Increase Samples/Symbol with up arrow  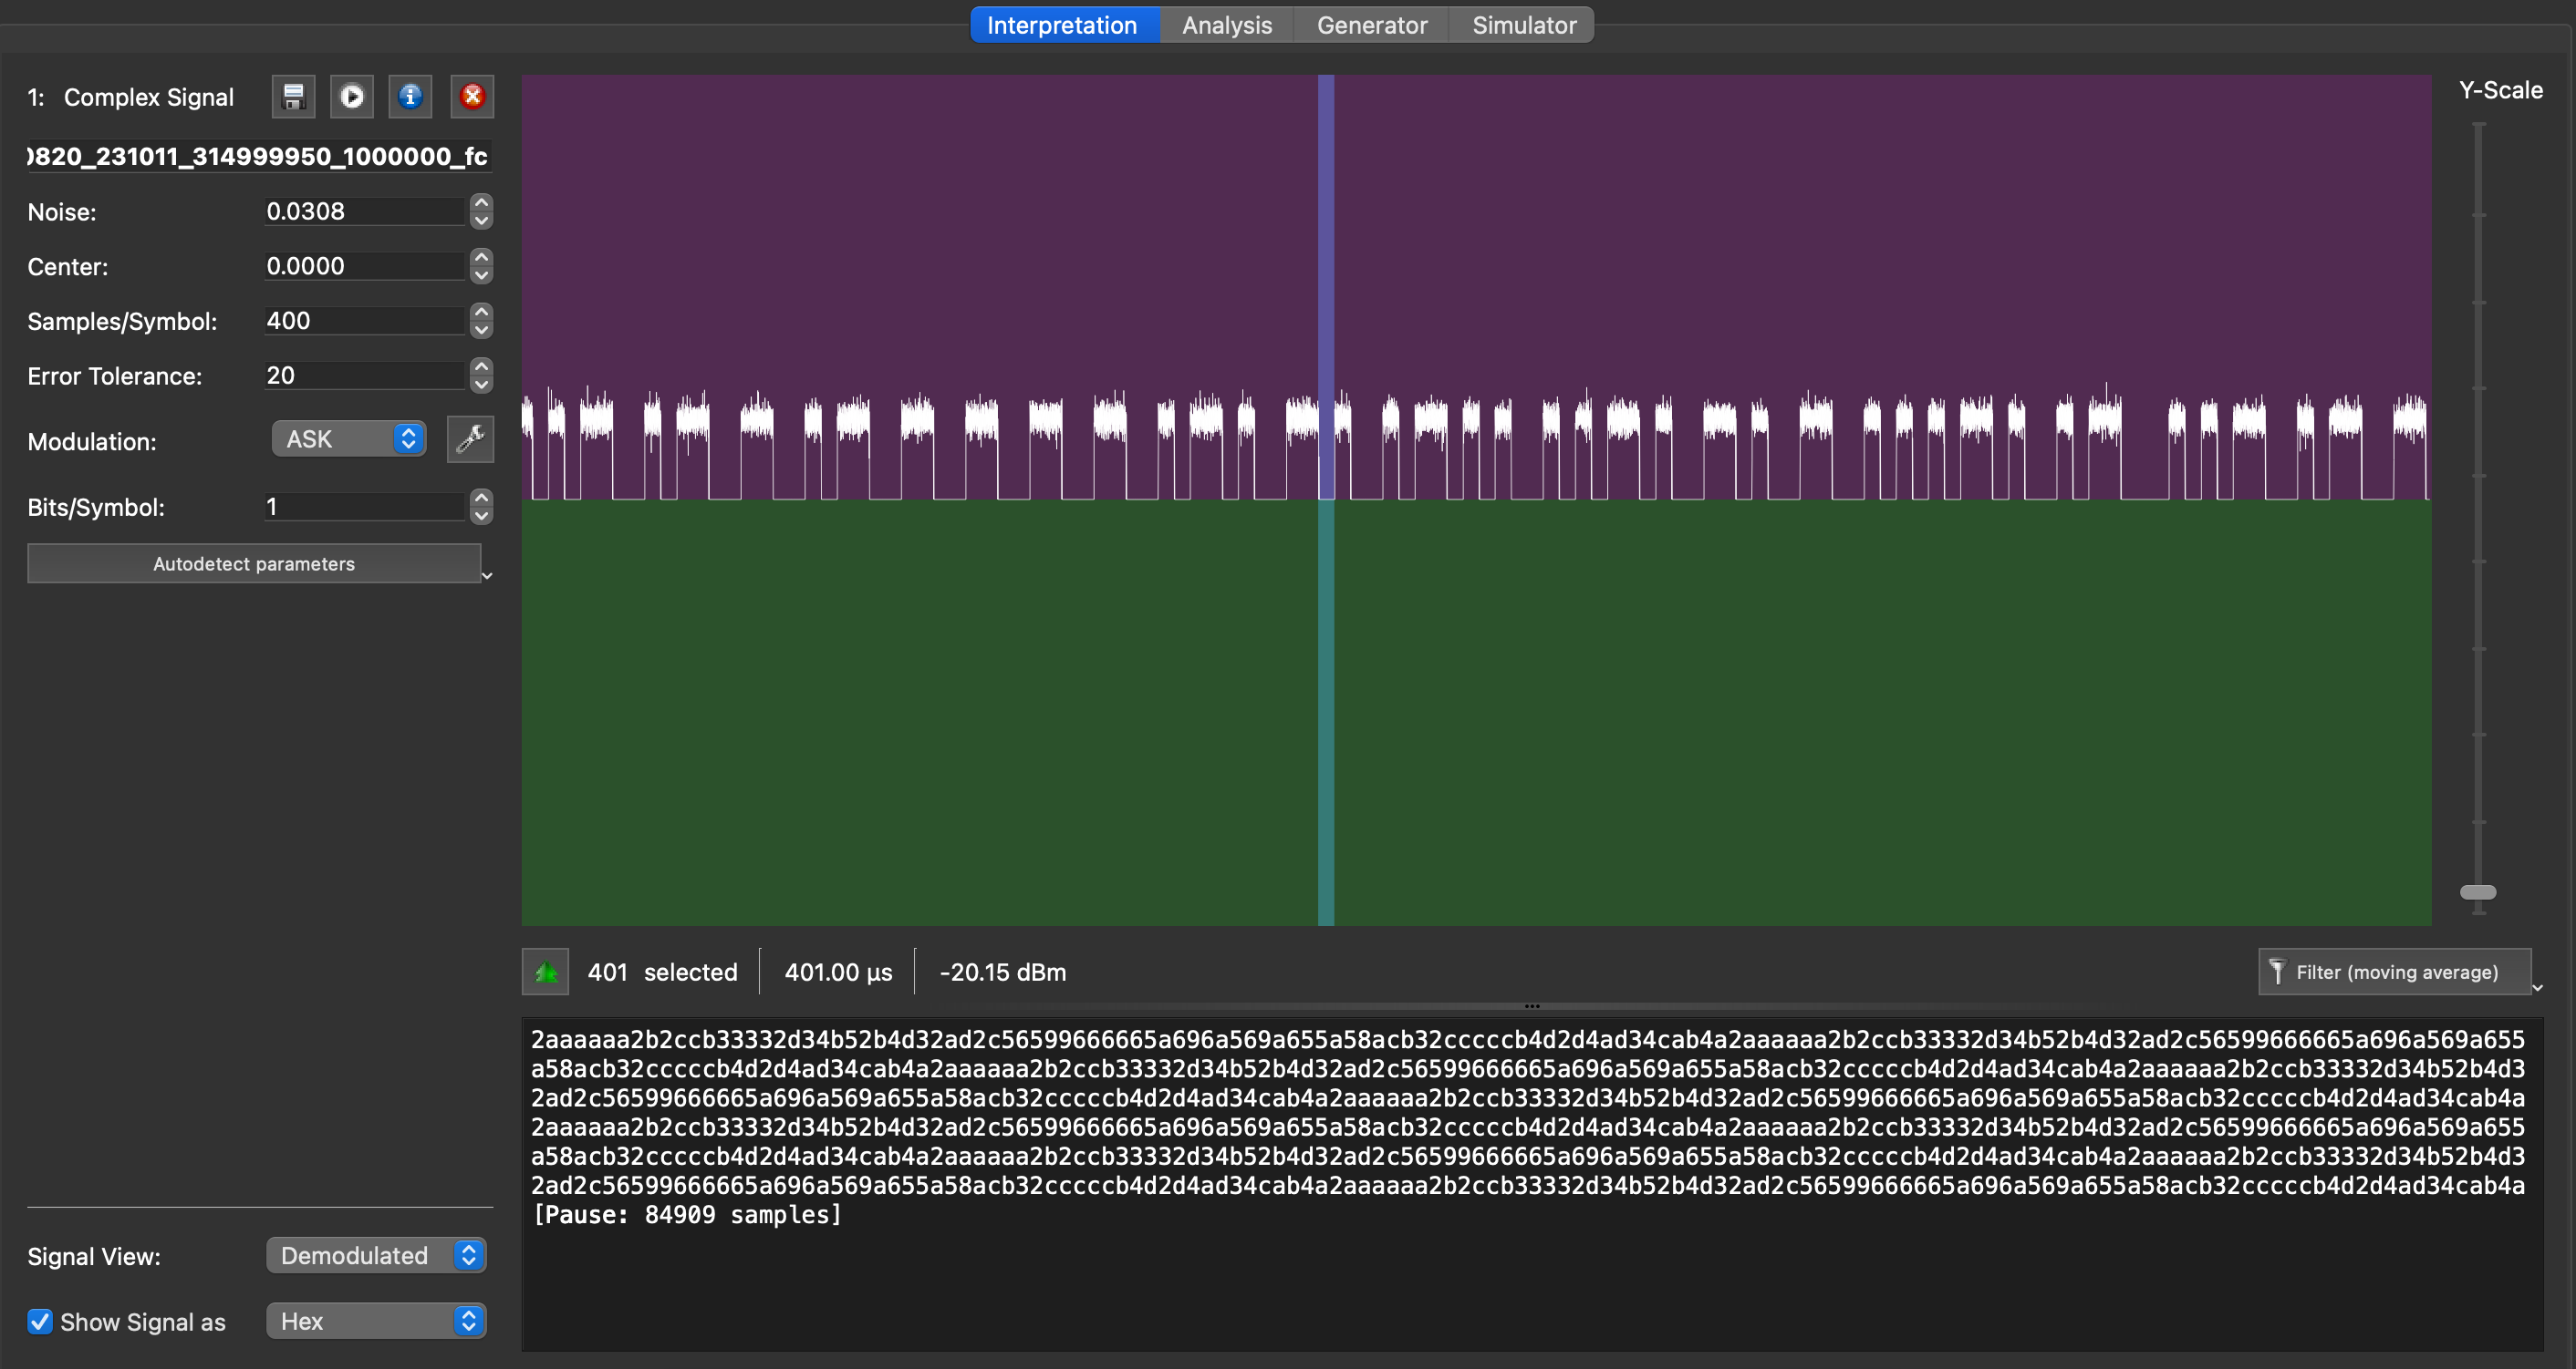(482, 313)
